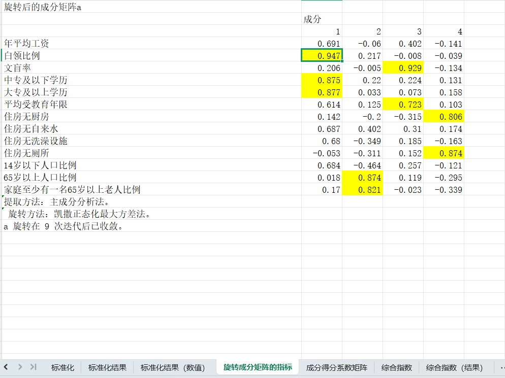Viewport: 505px width, 378px height.
Task: Open the 标准化 sheet tab
Action: 62,367
